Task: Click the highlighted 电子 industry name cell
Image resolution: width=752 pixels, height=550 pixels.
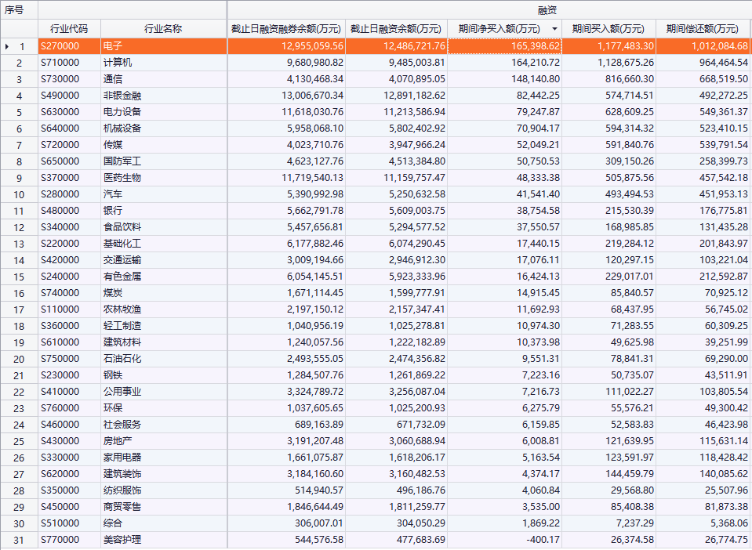Action: (x=163, y=46)
